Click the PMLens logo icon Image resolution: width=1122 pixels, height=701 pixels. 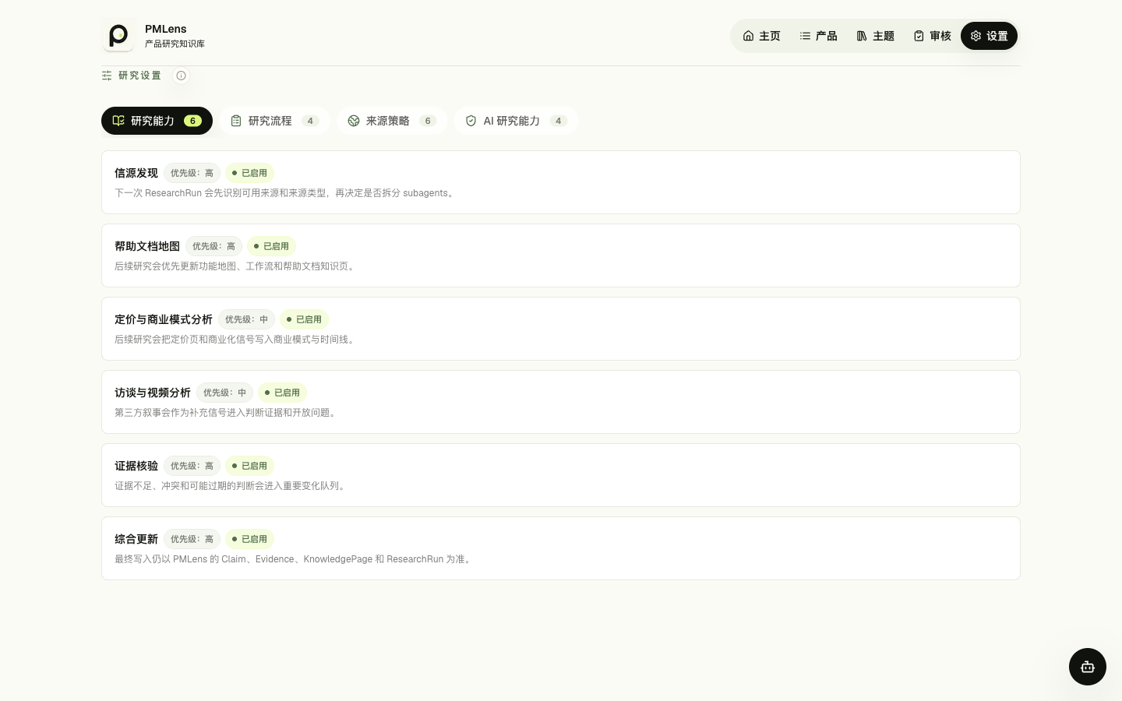coord(118,36)
